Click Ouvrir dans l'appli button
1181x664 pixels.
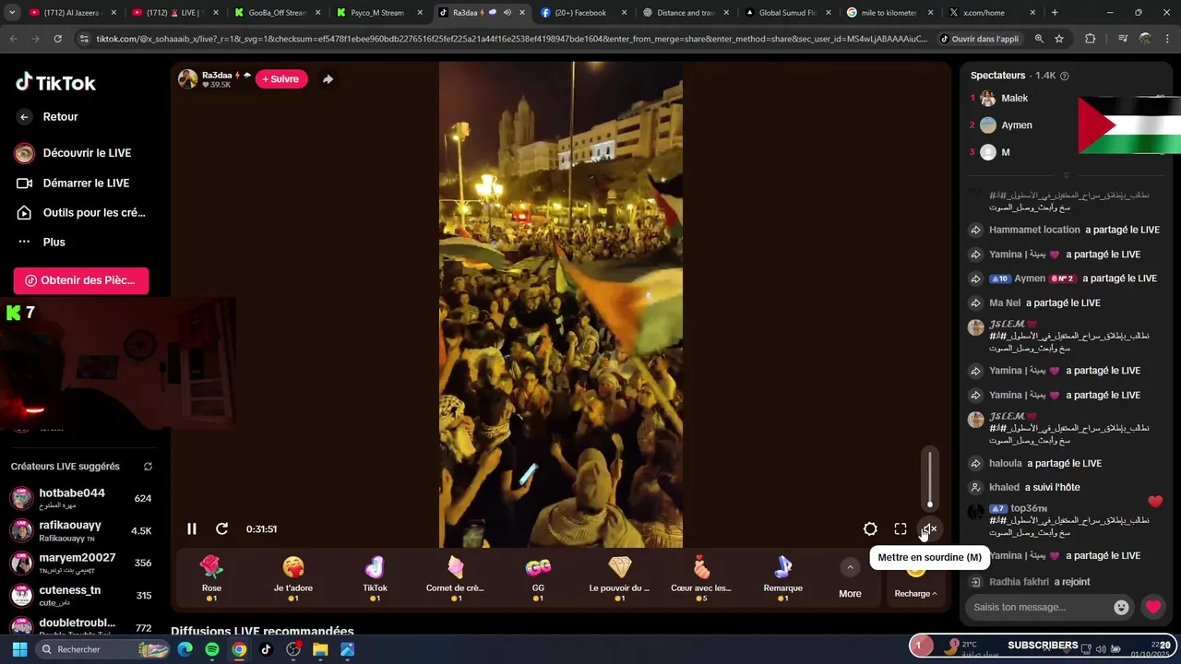979,39
